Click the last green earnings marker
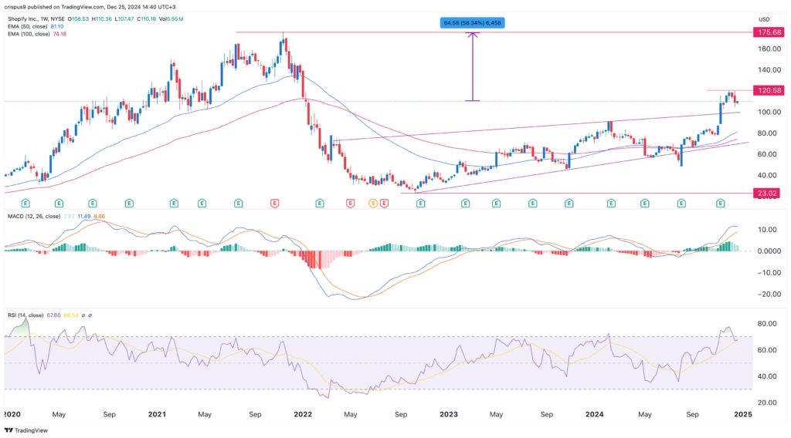The height and width of the screenshot is (438, 791). [x=720, y=204]
